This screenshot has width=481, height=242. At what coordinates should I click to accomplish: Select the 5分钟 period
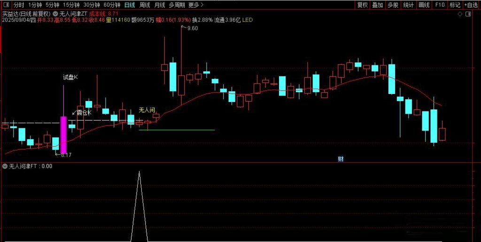52,5
